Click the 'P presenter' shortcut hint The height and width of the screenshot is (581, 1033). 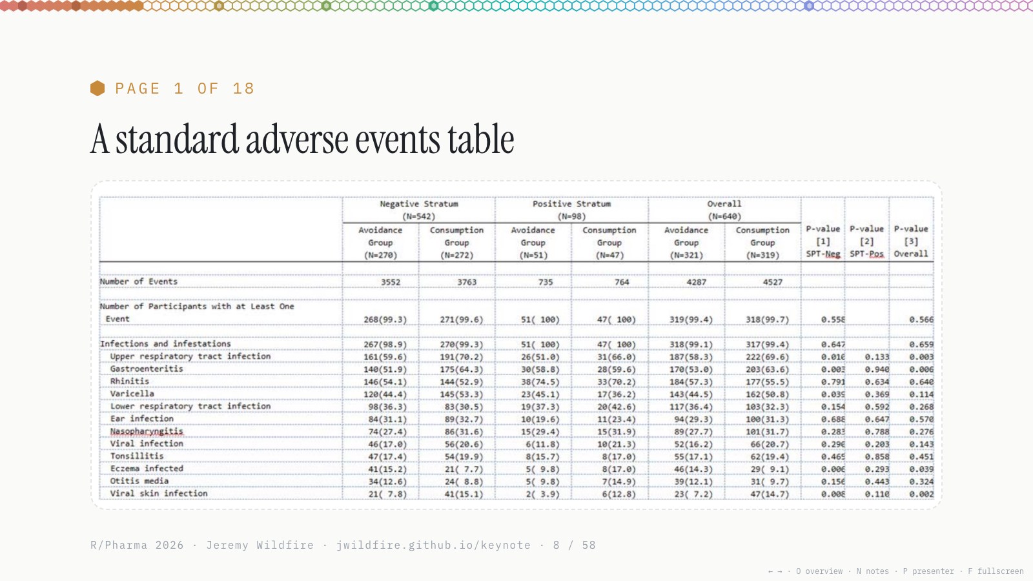point(928,571)
